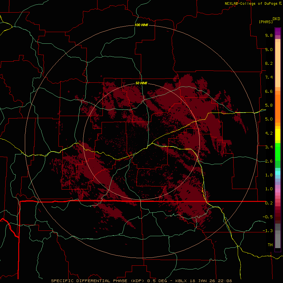Click the 50 NMI range ring label
The width and height of the screenshot is (283, 283).
point(141,83)
